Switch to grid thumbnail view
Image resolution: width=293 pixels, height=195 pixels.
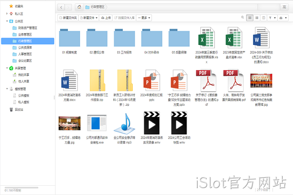[250, 18]
